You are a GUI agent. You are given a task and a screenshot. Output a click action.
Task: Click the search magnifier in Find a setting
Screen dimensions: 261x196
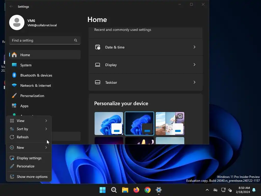tap(75, 40)
